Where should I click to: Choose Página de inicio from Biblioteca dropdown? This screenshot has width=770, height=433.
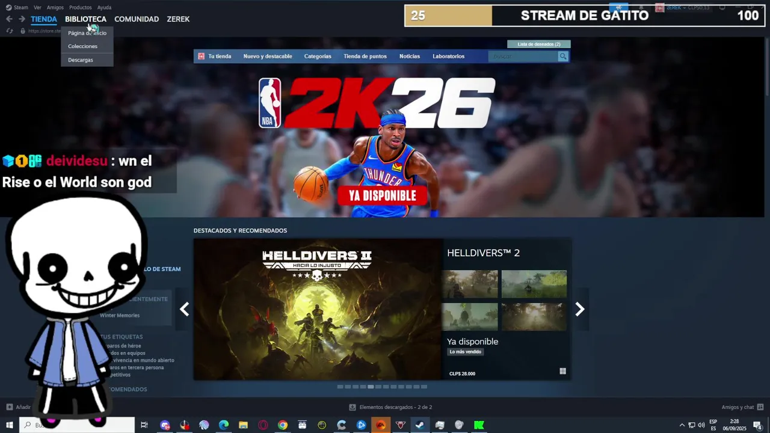pyautogui.click(x=87, y=33)
